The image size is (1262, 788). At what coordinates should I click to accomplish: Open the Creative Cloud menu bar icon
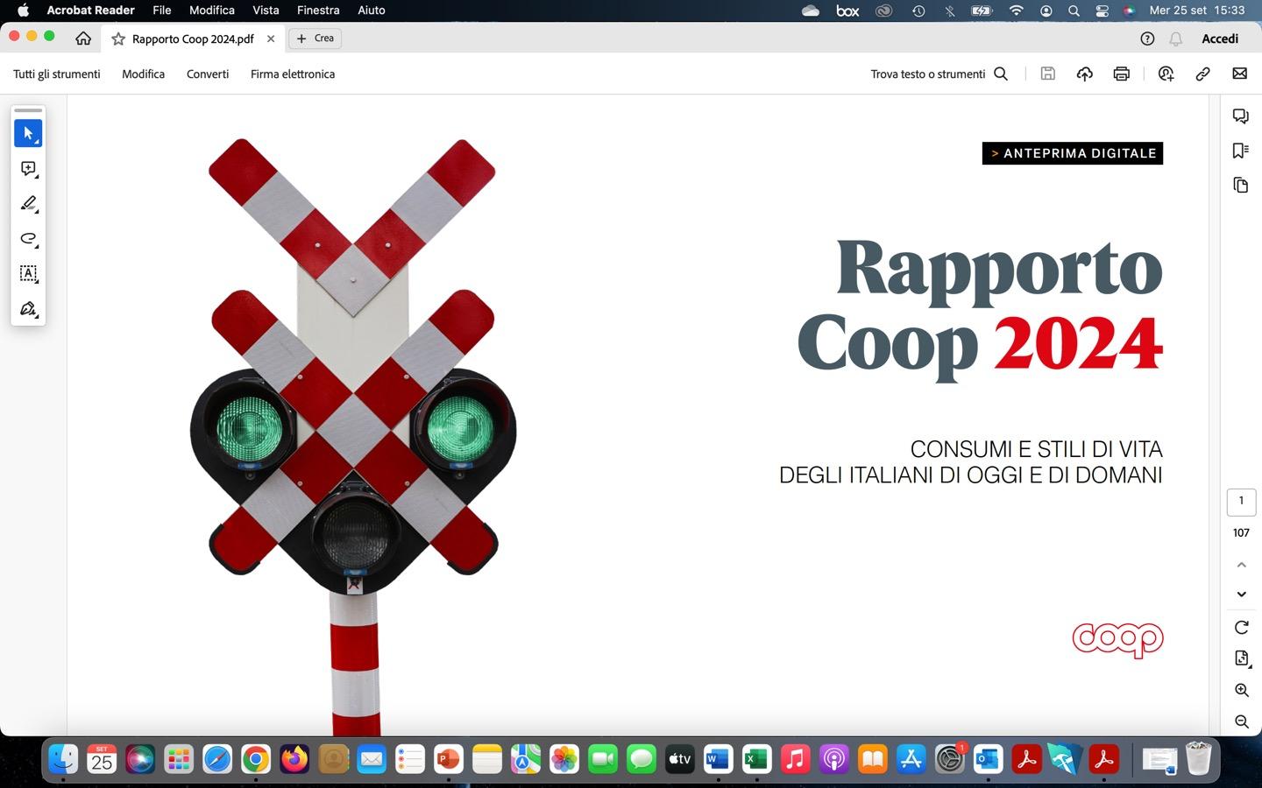(884, 11)
